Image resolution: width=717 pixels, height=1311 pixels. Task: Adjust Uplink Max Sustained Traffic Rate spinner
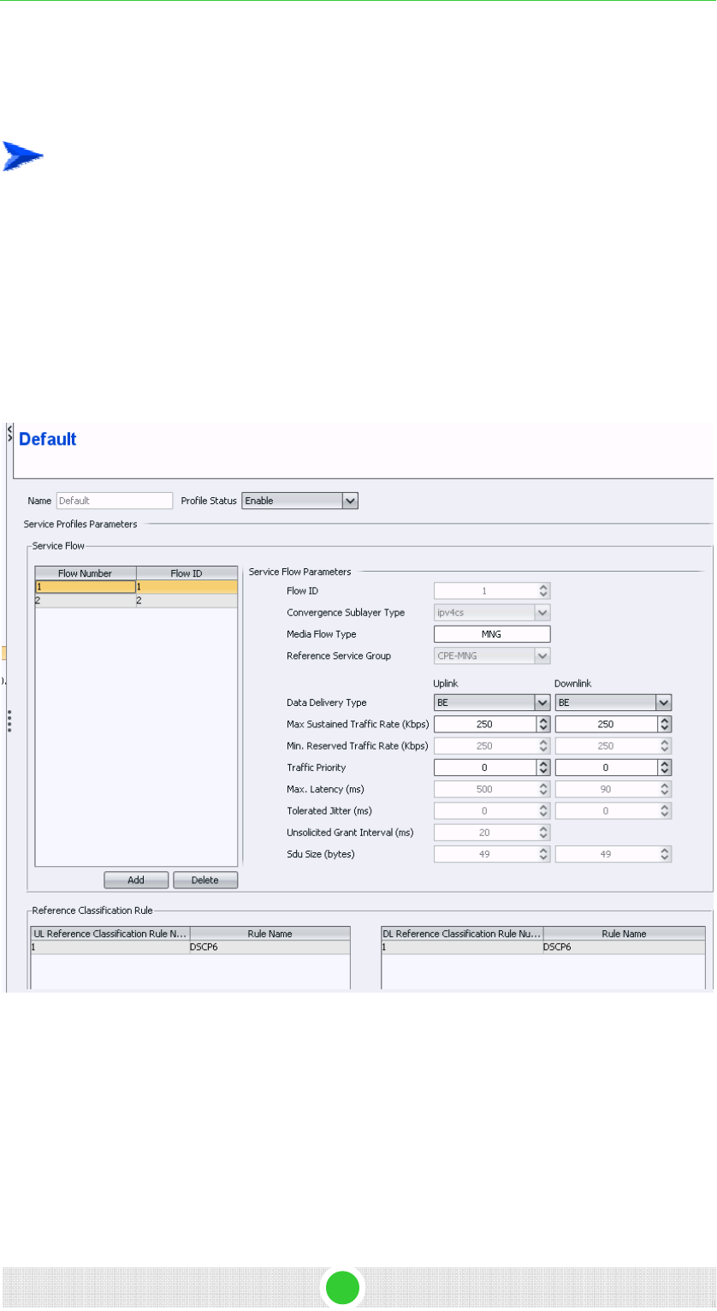pyautogui.click(x=542, y=725)
